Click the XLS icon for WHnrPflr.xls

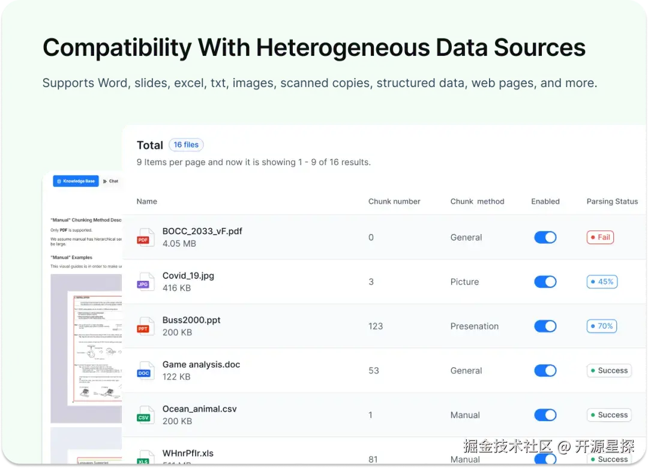coord(143,458)
